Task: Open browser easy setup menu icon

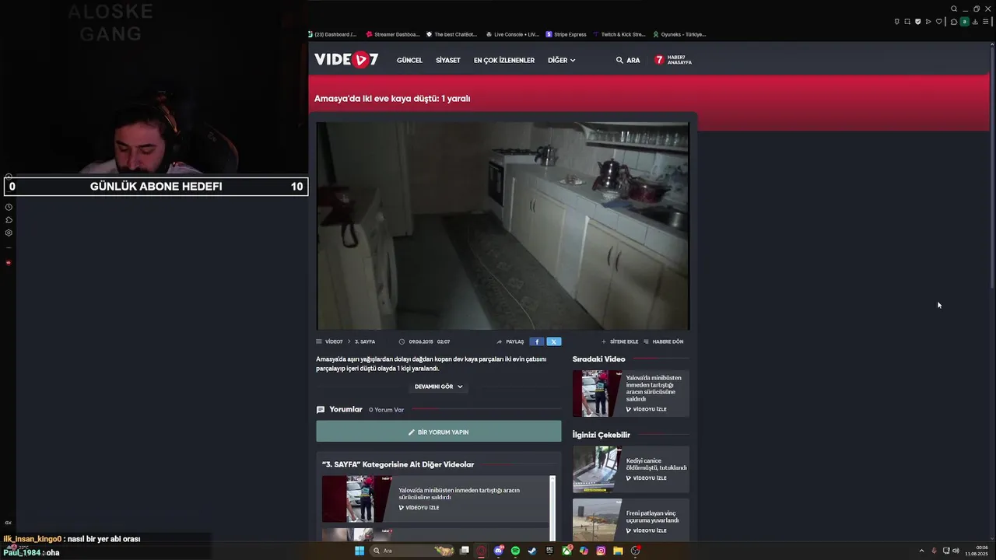Action: click(985, 22)
